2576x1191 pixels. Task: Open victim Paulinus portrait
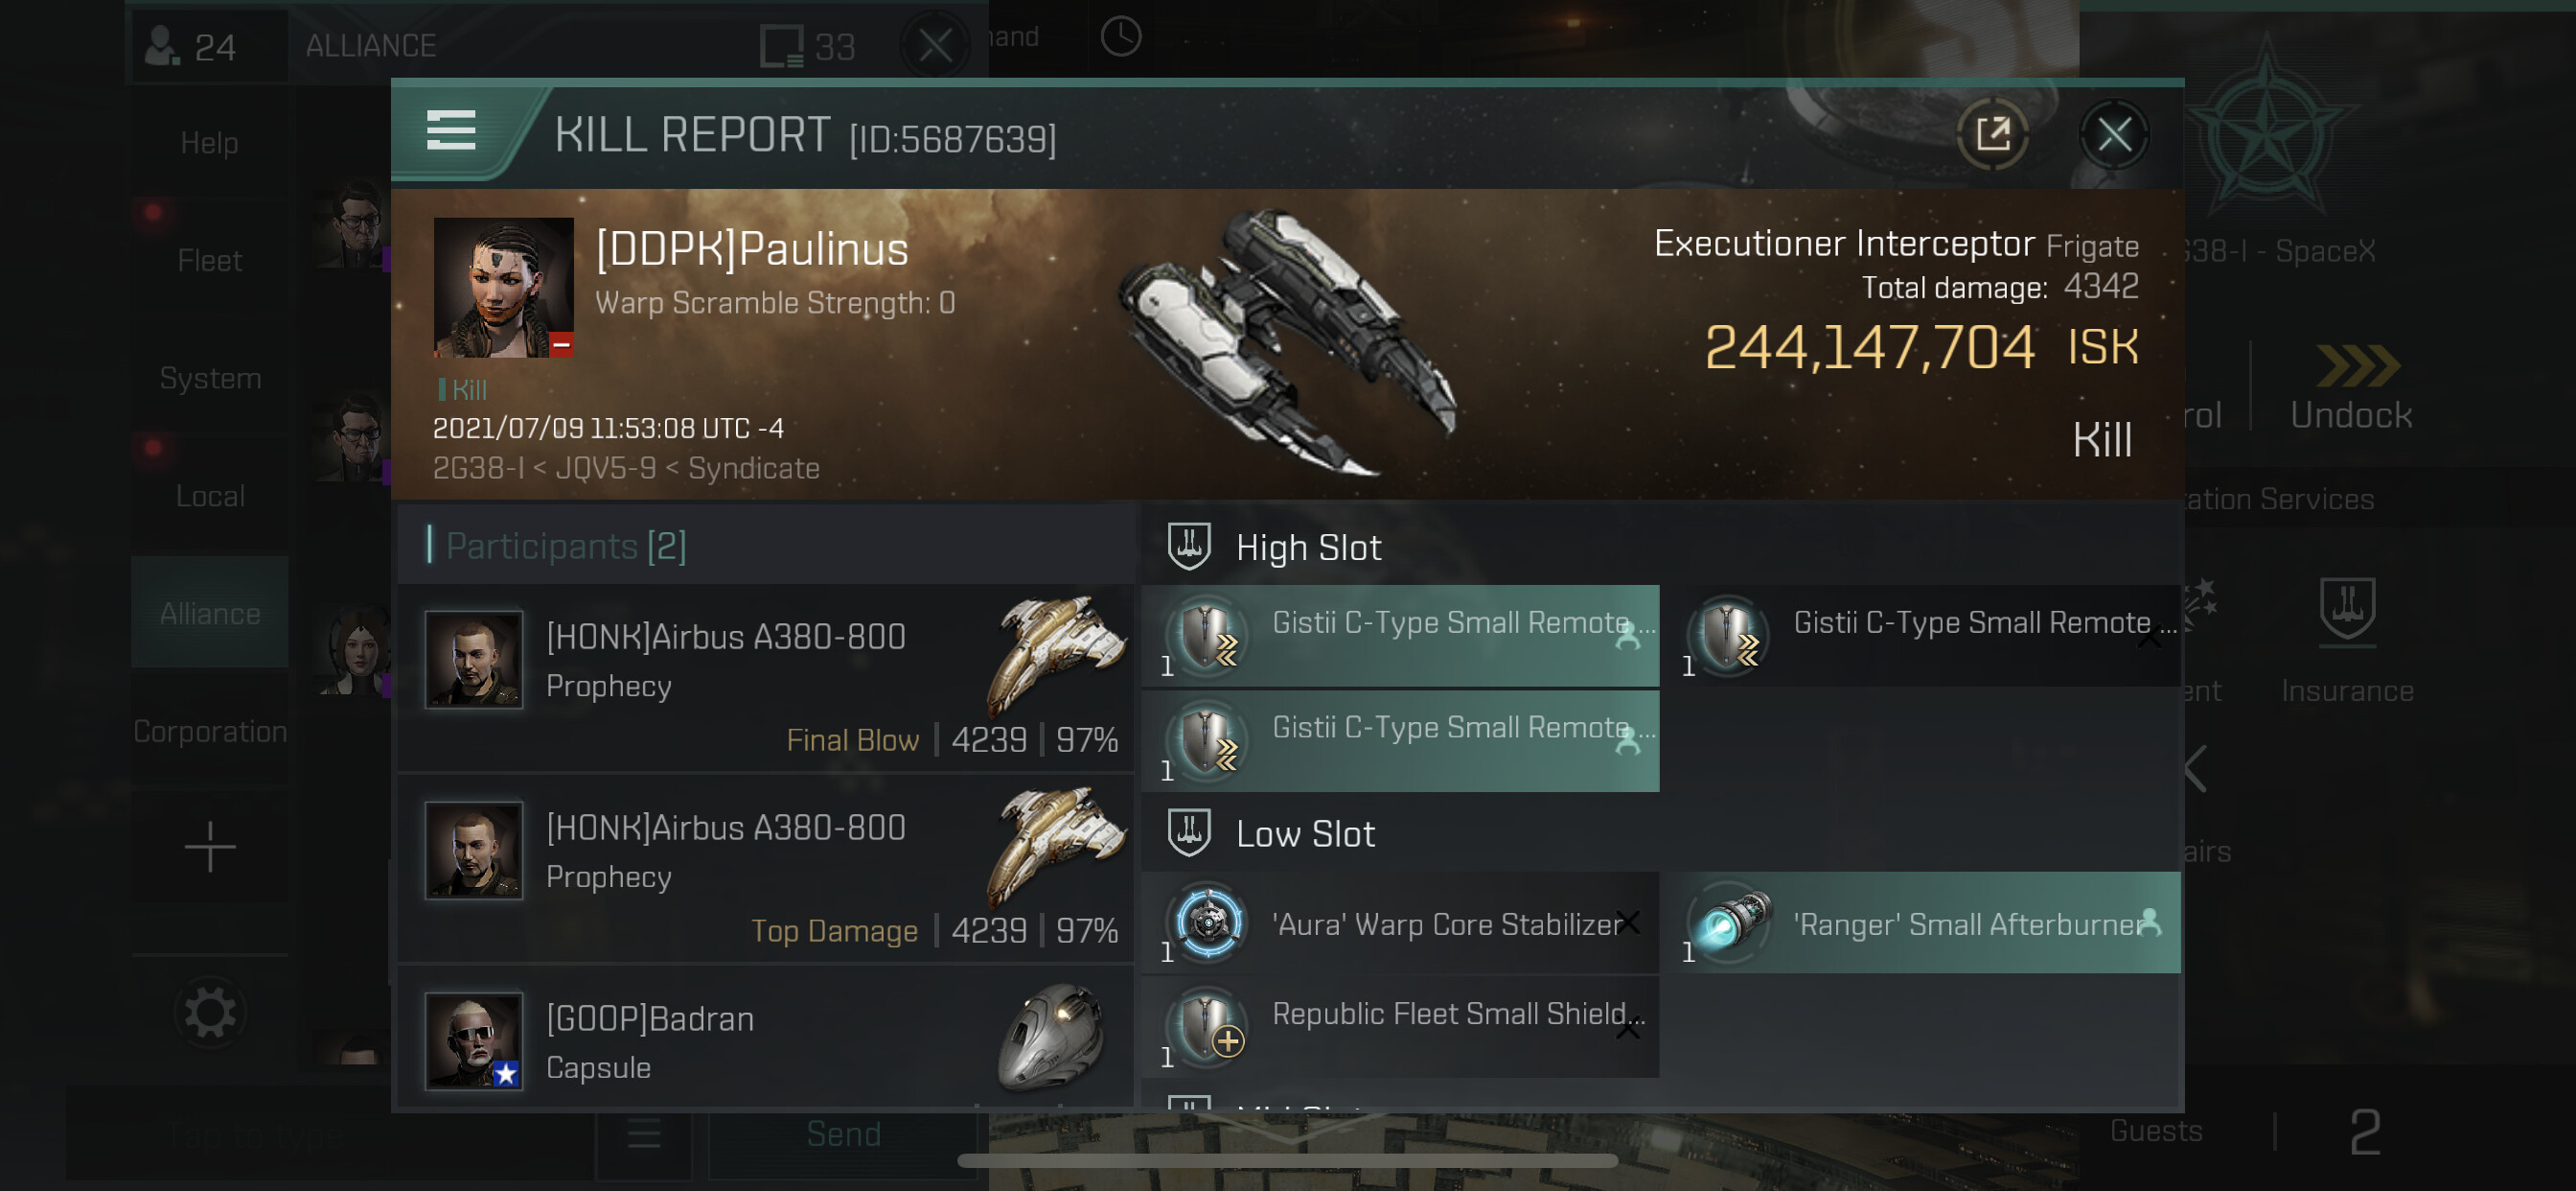(503, 288)
